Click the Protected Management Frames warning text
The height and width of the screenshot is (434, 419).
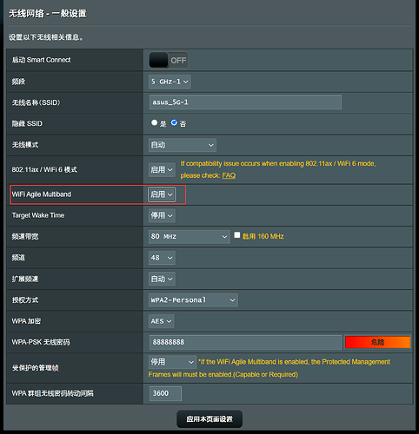[269, 368]
